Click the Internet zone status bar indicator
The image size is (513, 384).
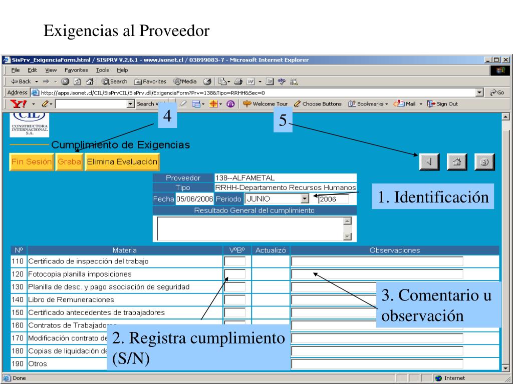point(450,378)
